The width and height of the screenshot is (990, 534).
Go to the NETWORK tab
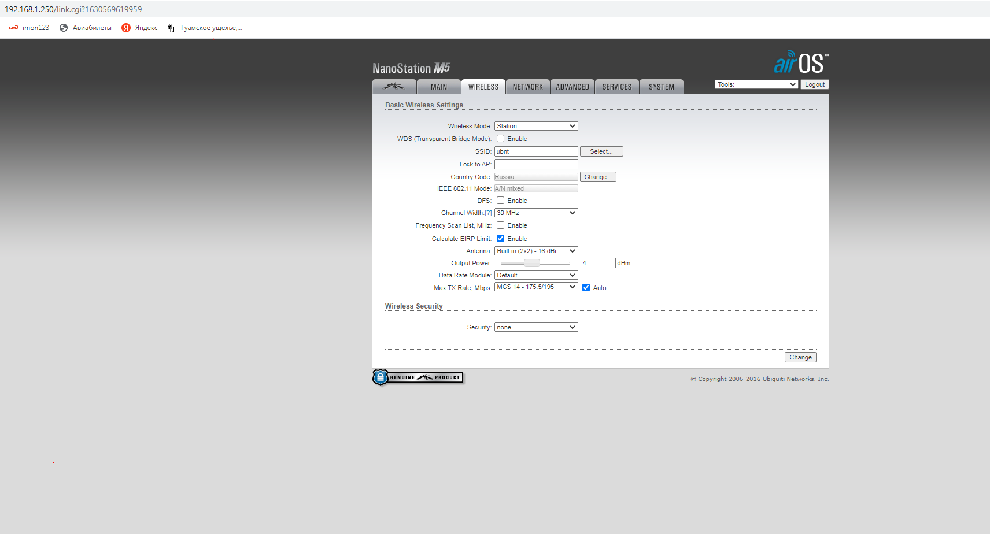[x=528, y=87]
